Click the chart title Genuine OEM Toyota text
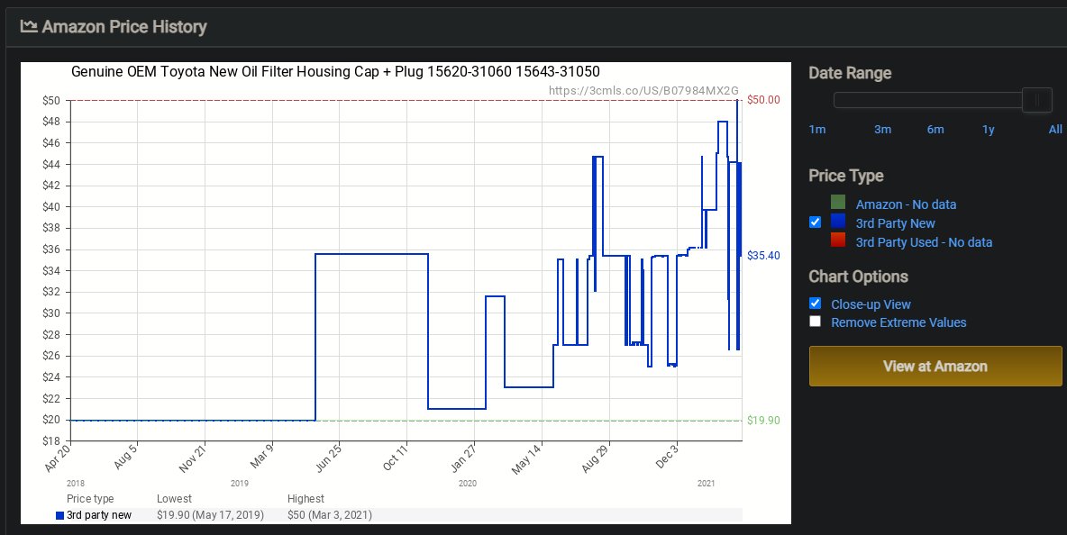The height and width of the screenshot is (535, 1067). click(335, 71)
